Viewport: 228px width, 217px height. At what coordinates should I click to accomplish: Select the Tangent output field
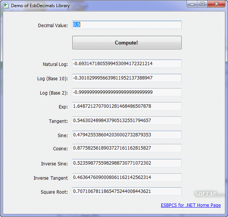pos(127,121)
